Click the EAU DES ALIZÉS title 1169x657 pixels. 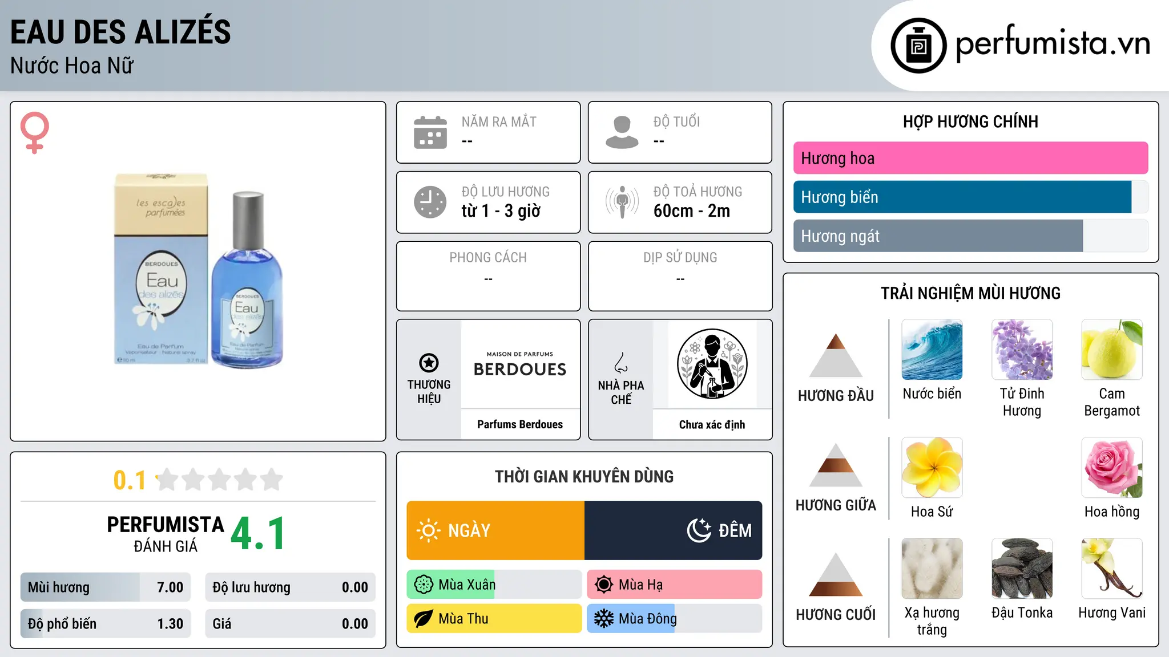[x=120, y=31]
